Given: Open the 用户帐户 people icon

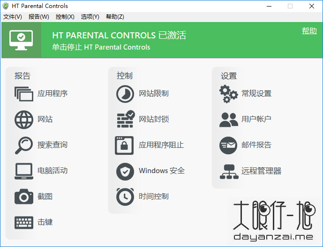Looking at the screenshot, I should point(229,120).
